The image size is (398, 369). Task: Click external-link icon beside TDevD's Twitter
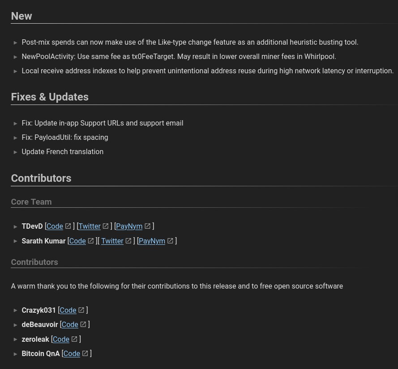[x=106, y=226]
